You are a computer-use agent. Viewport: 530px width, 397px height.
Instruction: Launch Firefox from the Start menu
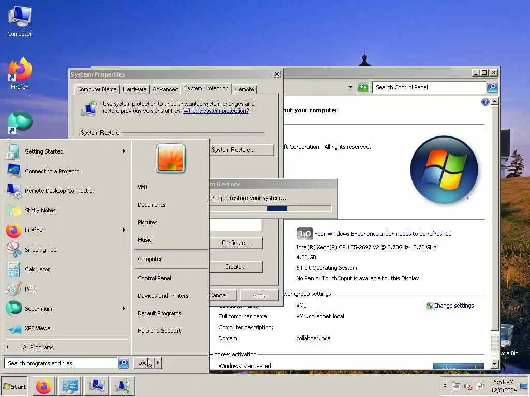click(66, 230)
